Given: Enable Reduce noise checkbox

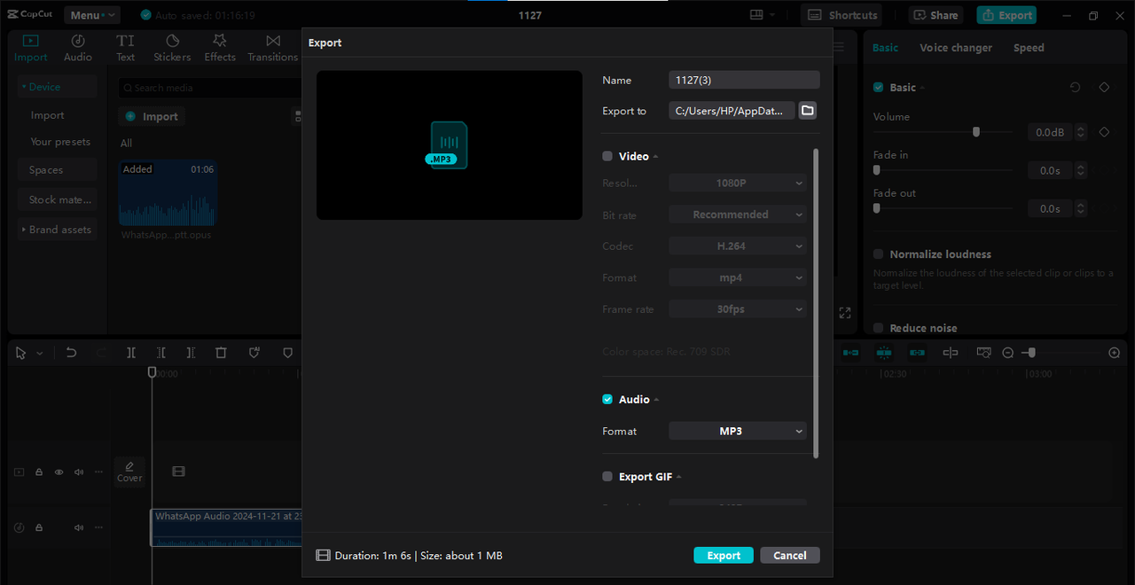Looking at the screenshot, I should click(x=879, y=328).
